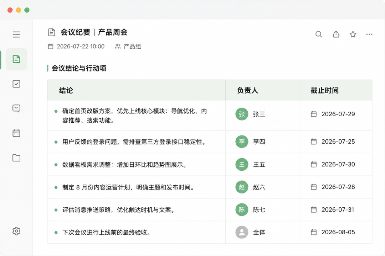The image size is (385, 256).
Task: Click calendar icon next to 2026-07-22 10:00
Action: 51,46
